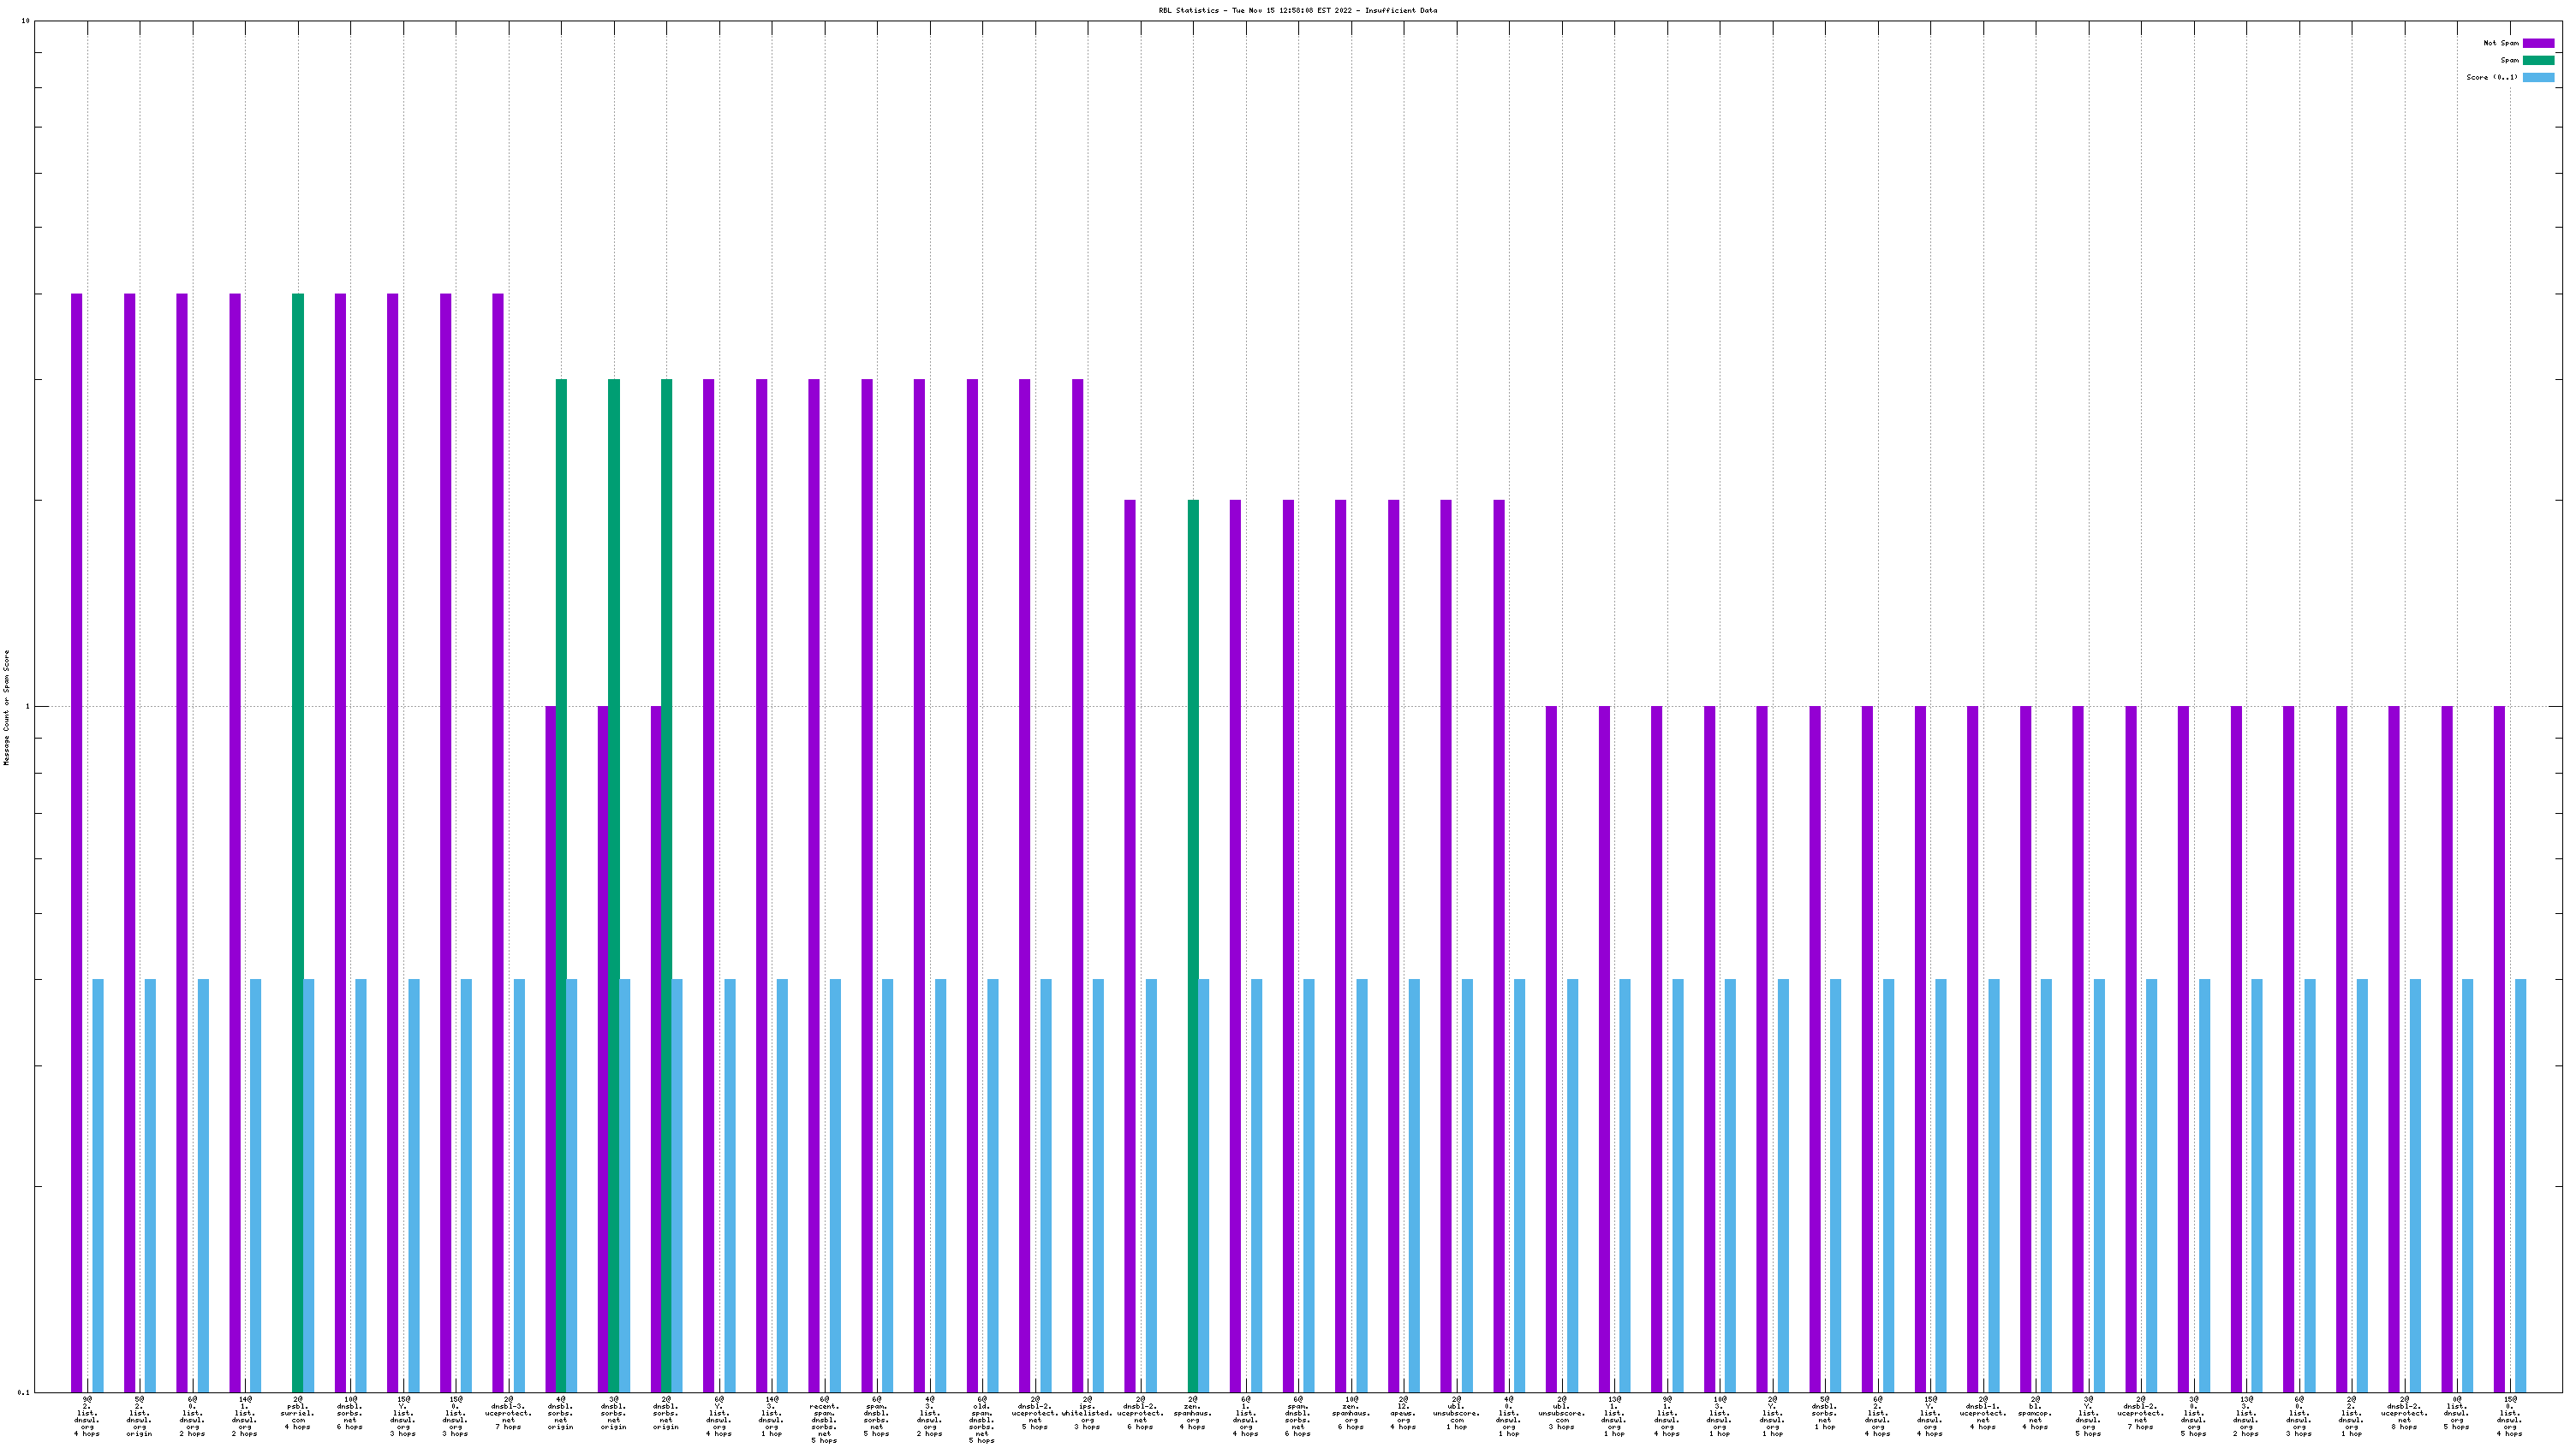Click the dnsbl-3.uceprotect.net 7 hops label

pos(508,1412)
